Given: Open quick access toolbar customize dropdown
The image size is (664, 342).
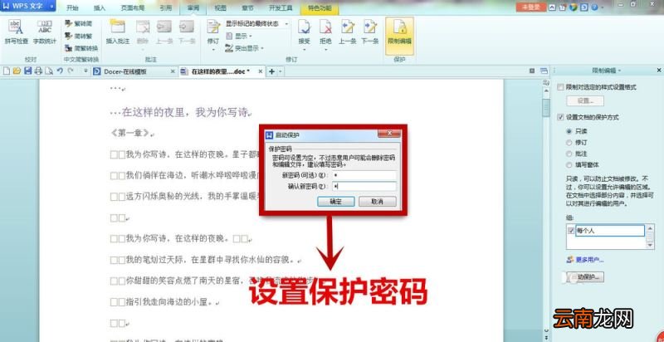Looking at the screenshot, I should click(x=86, y=71).
